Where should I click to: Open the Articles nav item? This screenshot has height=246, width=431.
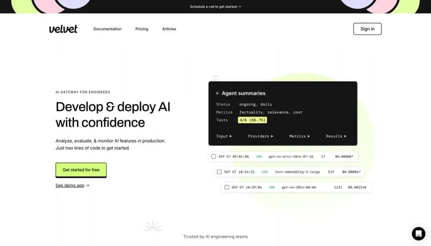pyautogui.click(x=169, y=29)
